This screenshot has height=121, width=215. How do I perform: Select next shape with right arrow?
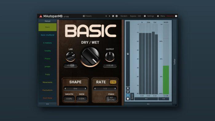[85, 89]
